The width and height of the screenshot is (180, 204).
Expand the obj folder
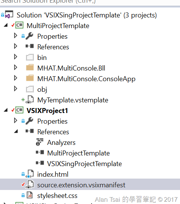16,89
